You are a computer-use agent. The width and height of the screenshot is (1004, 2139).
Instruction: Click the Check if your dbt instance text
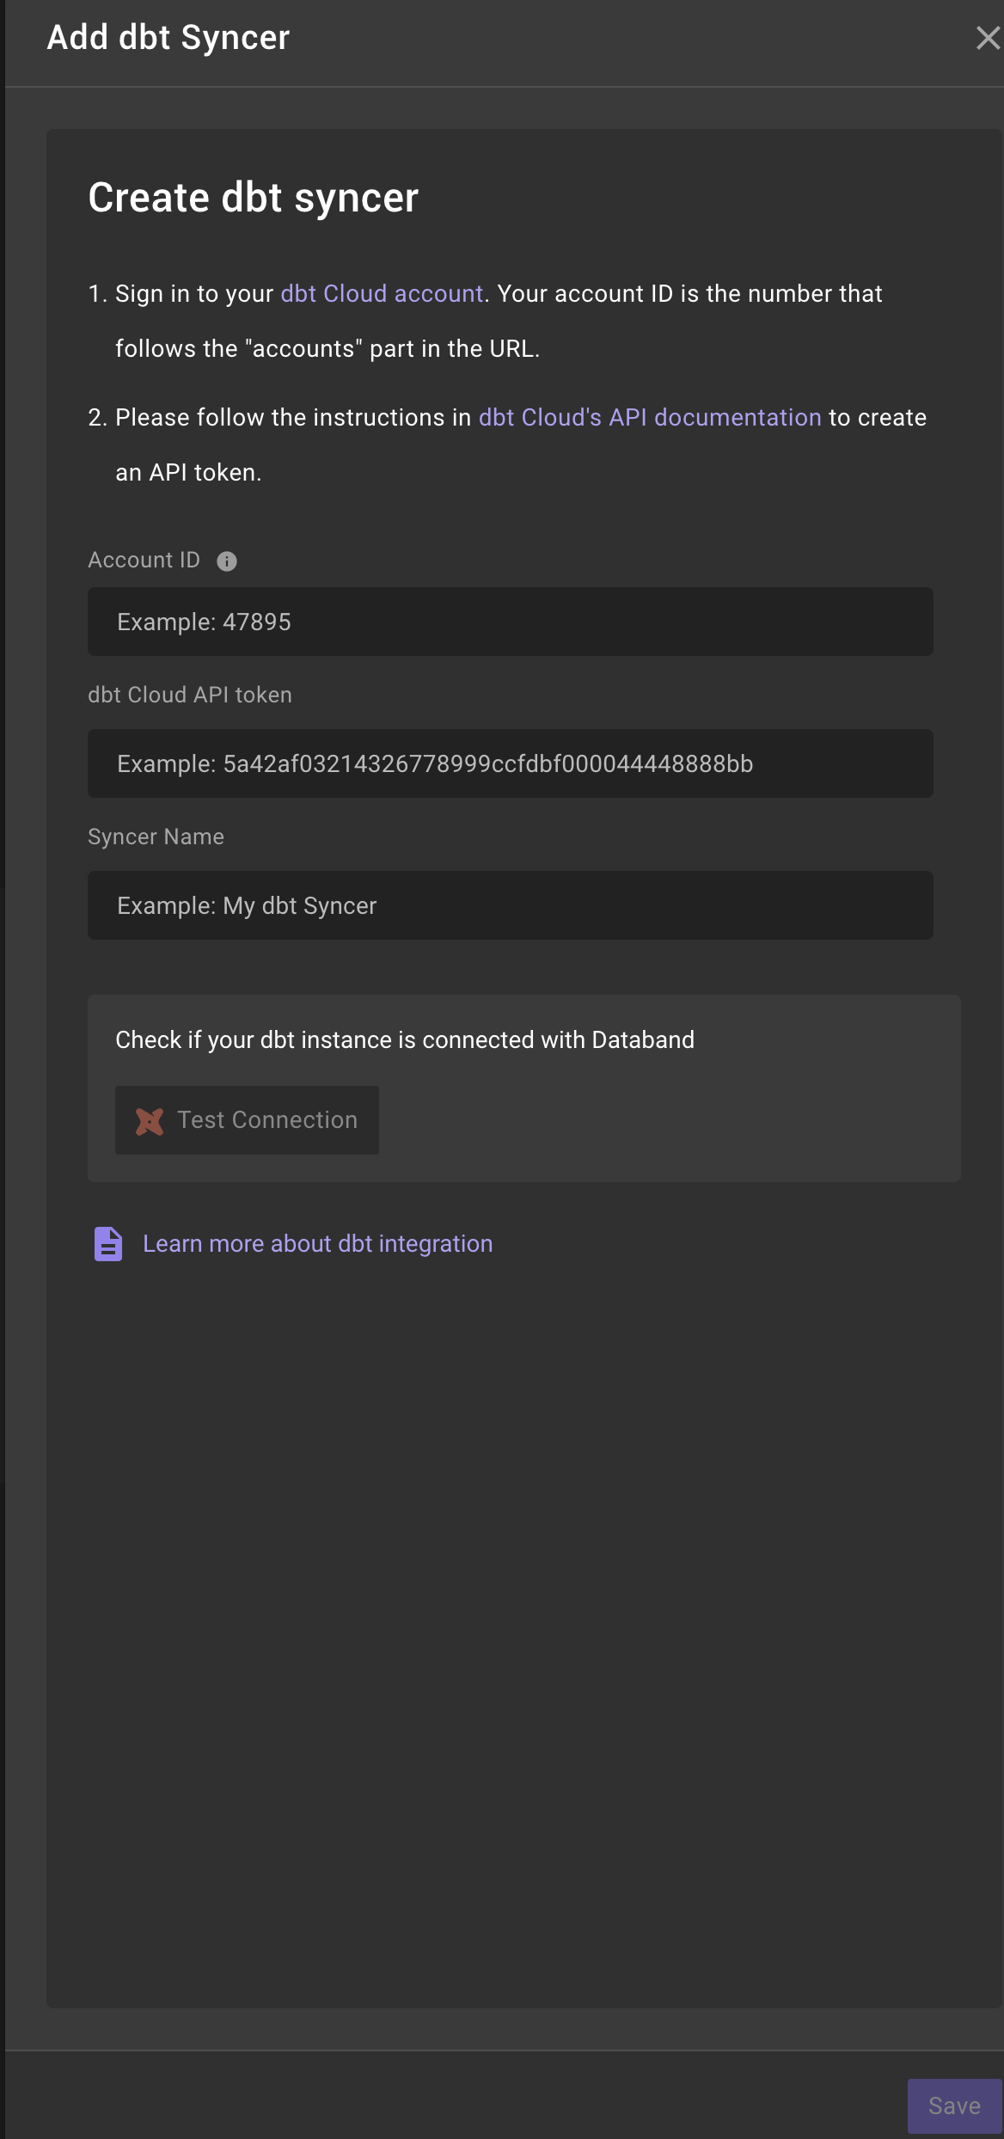(405, 1040)
